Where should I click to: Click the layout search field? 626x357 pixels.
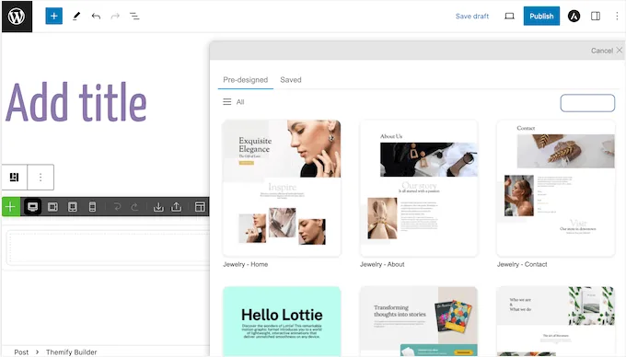tap(587, 103)
